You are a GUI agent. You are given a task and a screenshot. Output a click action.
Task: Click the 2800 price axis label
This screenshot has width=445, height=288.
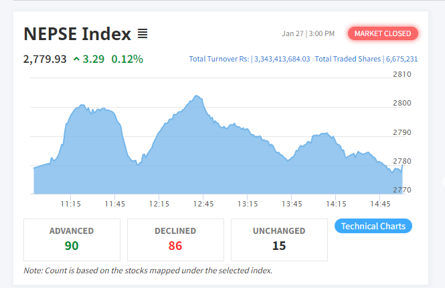402,103
